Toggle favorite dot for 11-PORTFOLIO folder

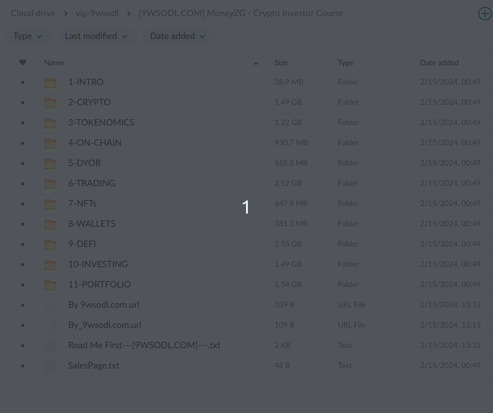tap(22, 285)
